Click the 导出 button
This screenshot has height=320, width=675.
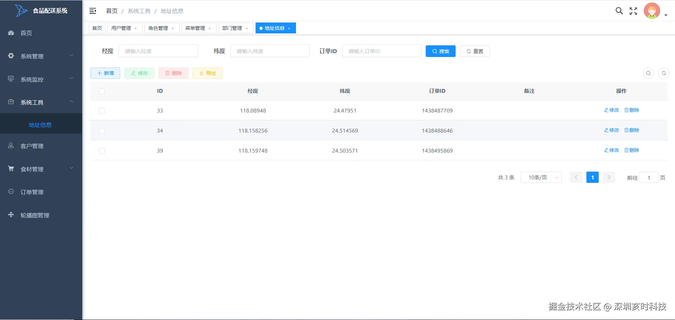coord(207,73)
